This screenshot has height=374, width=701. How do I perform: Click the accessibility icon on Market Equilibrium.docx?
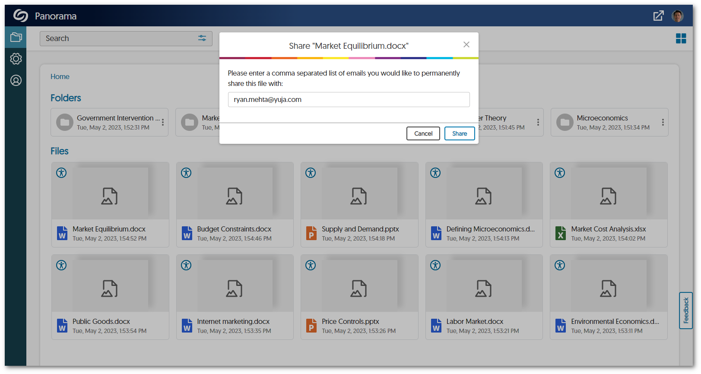tap(62, 173)
